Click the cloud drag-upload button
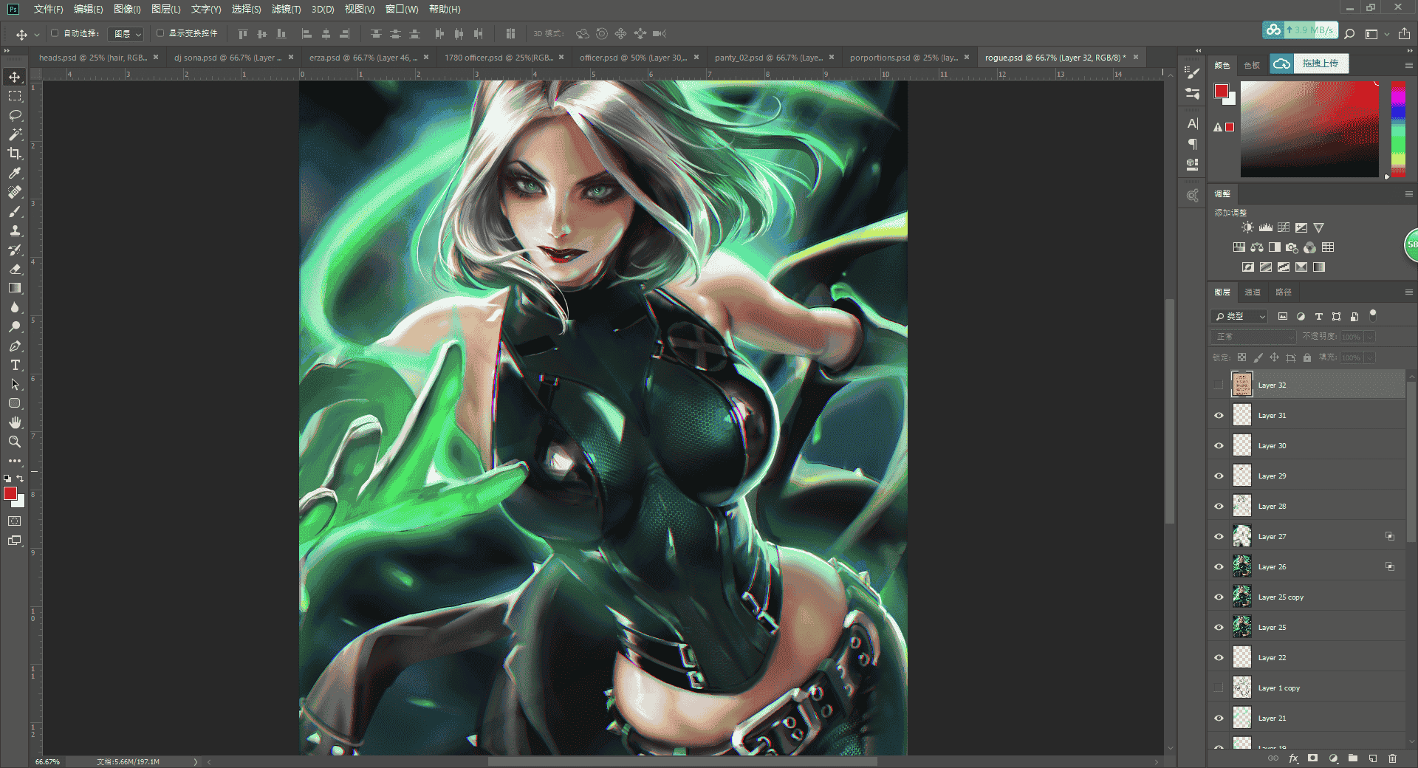 click(x=1309, y=64)
